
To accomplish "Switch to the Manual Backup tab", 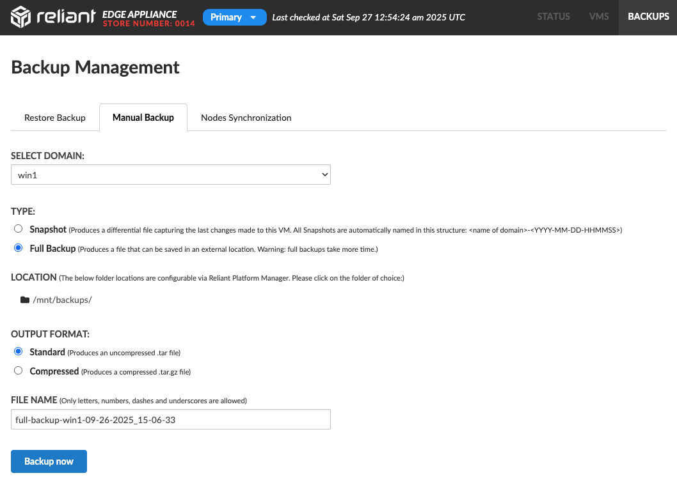I will 143,118.
